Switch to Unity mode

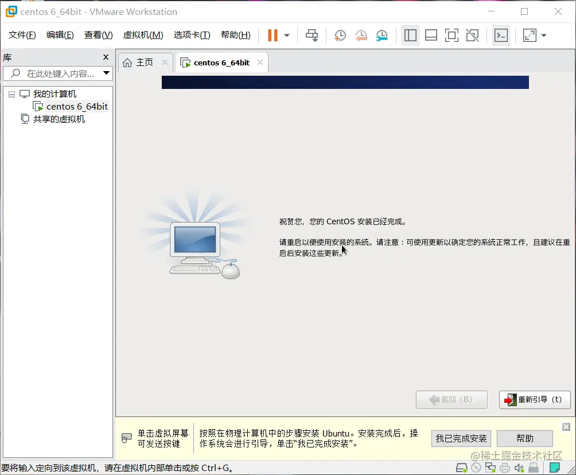tap(472, 35)
